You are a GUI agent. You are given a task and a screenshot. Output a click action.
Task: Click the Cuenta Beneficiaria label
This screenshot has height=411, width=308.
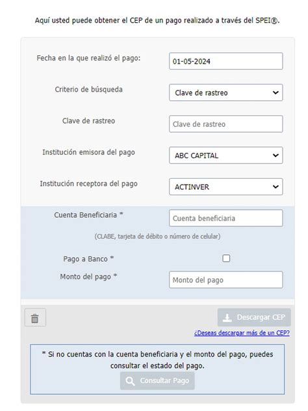tap(88, 215)
